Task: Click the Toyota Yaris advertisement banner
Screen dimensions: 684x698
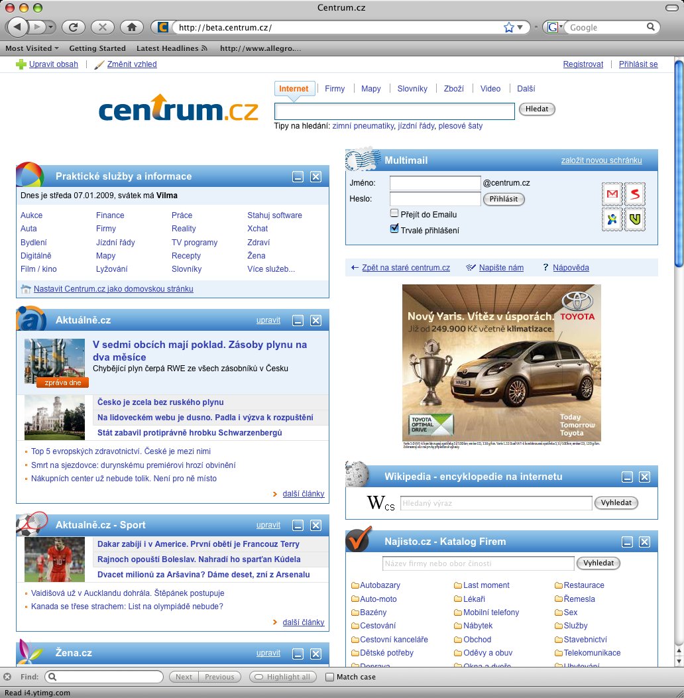Action: tap(502, 366)
